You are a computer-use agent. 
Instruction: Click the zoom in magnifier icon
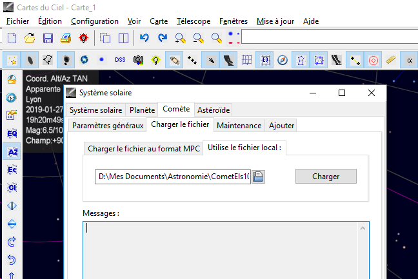(181, 38)
